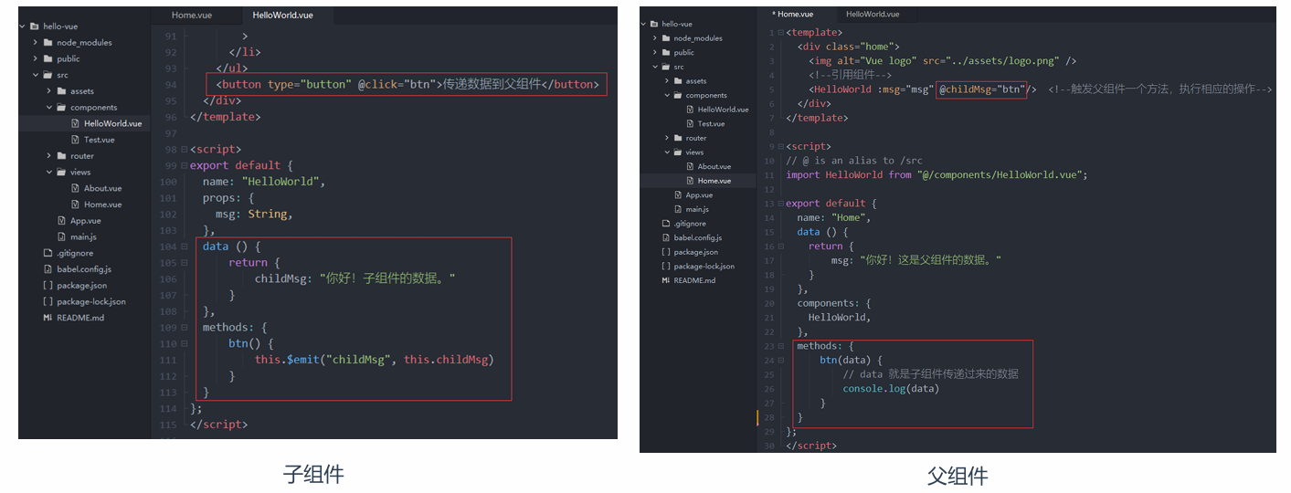Click HelloWorld.vue file icon in left editor tree

coord(75,123)
